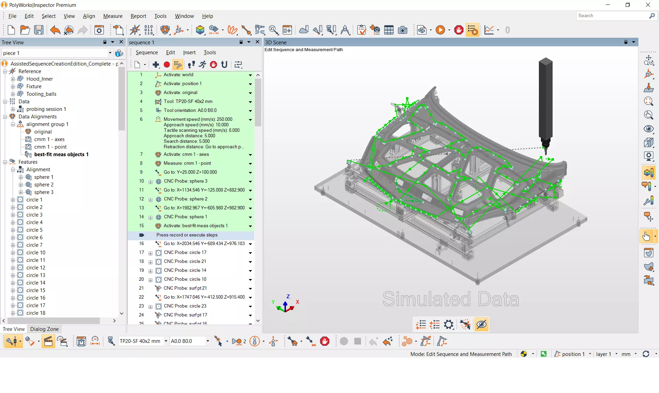
Task: Click the table report icon in main toolbar
Action: click(x=389, y=30)
